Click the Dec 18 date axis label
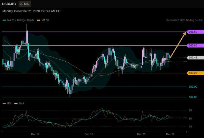This screenshot has height=138, width=204. point(89,134)
